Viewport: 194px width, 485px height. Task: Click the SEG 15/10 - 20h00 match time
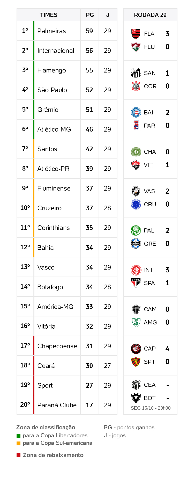(x=151, y=408)
